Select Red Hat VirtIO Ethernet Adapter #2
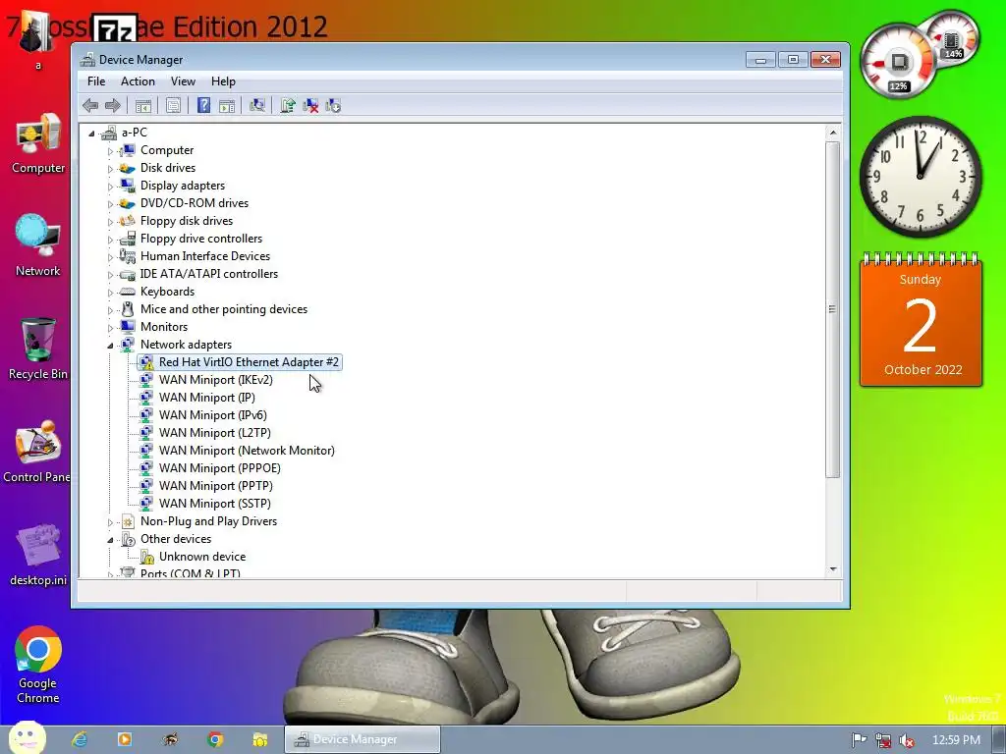This screenshot has width=1006, height=754. (249, 362)
